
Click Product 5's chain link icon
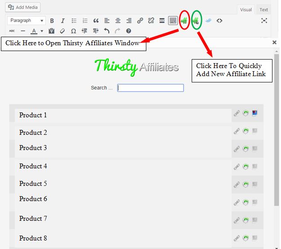(237, 185)
